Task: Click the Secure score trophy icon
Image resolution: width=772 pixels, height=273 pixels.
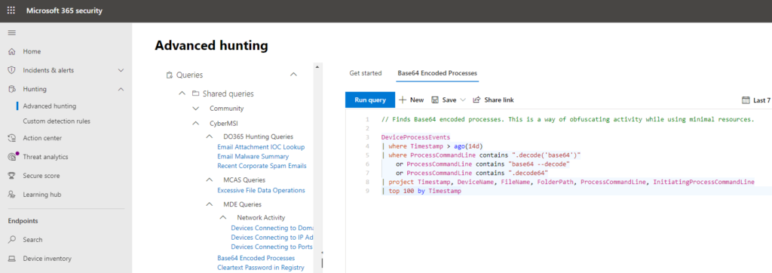Action: 12,176
